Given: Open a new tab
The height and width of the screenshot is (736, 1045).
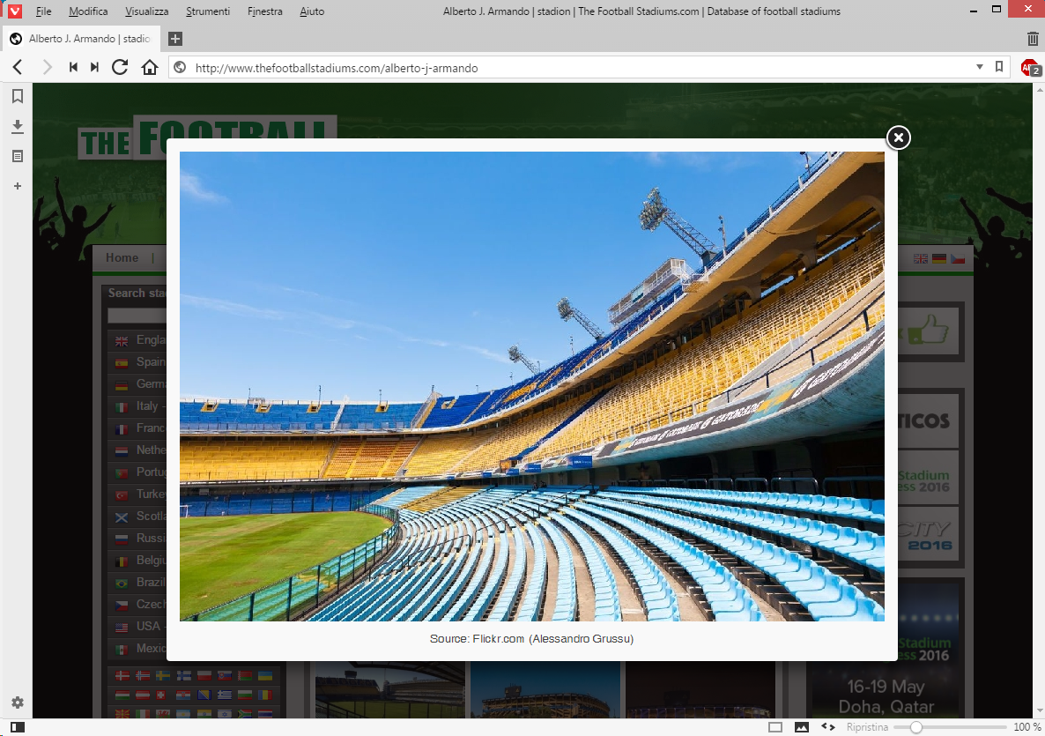Looking at the screenshot, I should click(174, 39).
